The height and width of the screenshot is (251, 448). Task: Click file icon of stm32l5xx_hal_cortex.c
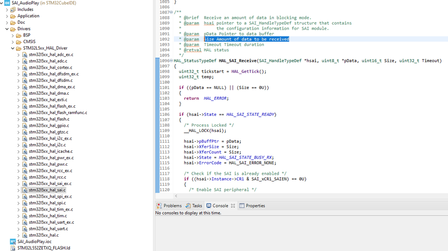coord(25,67)
